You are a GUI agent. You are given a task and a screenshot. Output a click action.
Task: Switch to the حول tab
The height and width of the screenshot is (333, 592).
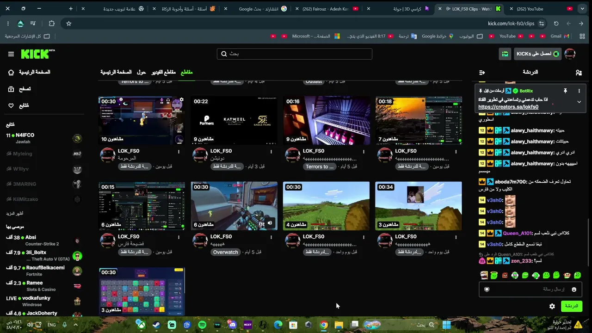142,72
